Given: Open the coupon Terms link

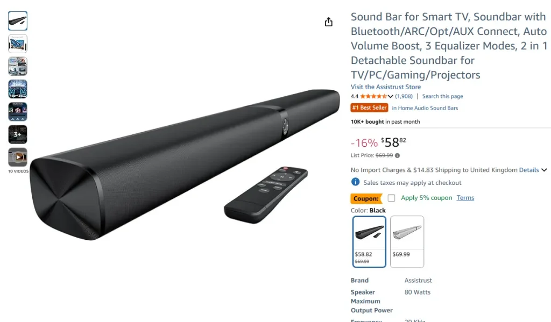Looking at the screenshot, I should tap(465, 198).
